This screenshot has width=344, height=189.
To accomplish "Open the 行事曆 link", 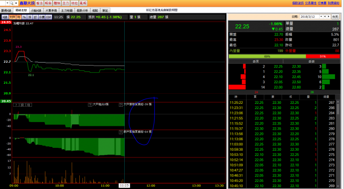I will [x=322, y=3].
